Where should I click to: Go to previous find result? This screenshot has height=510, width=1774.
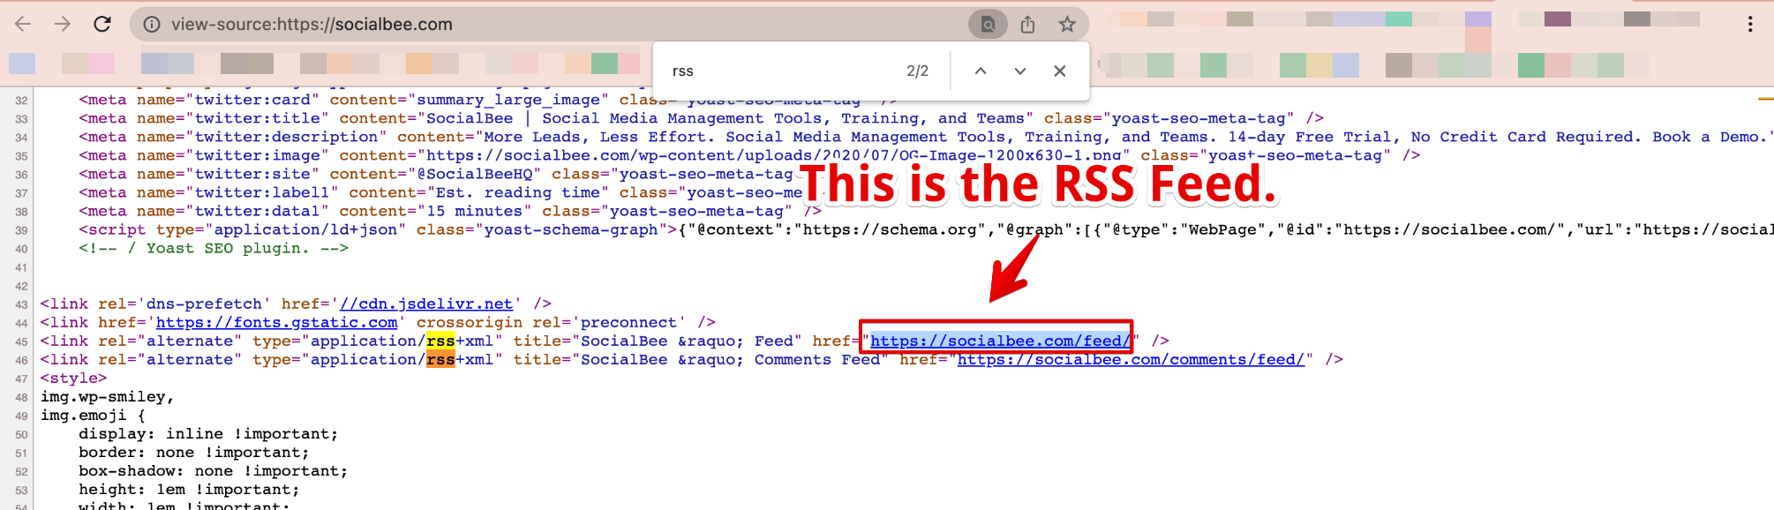(x=981, y=71)
